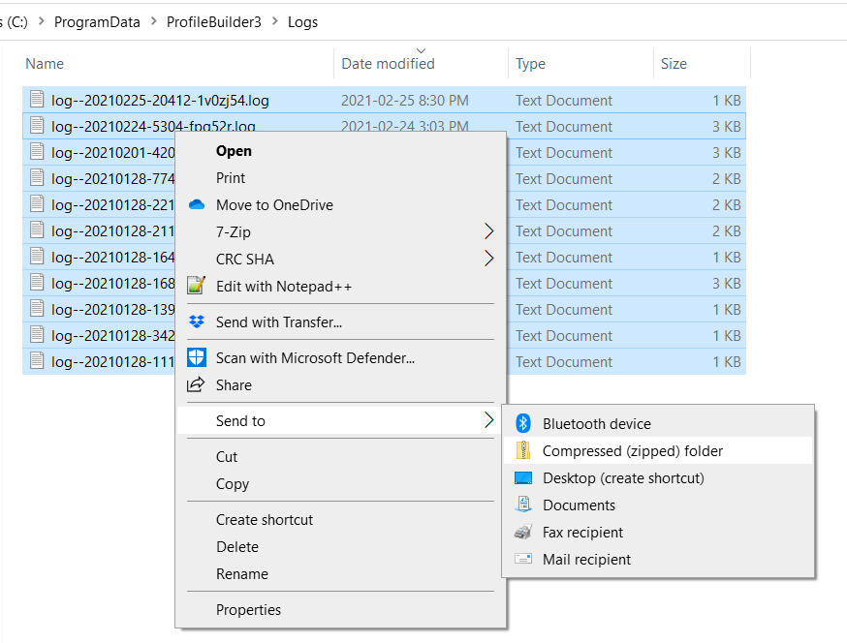Image resolution: width=847 pixels, height=643 pixels.
Task: Click file icon of log--20210128-111 row
Action: pyautogui.click(x=37, y=360)
